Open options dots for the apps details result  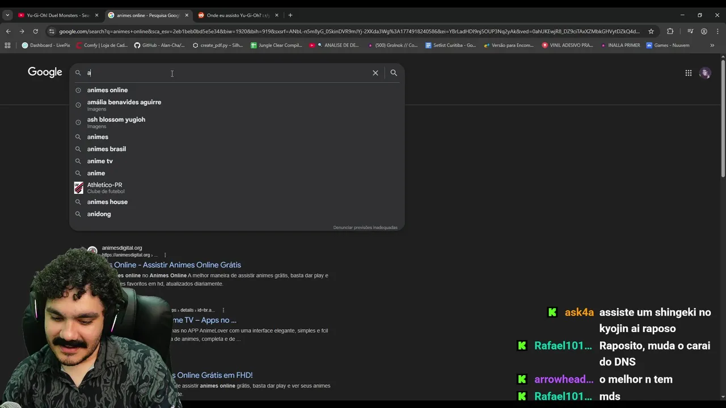coord(223,311)
